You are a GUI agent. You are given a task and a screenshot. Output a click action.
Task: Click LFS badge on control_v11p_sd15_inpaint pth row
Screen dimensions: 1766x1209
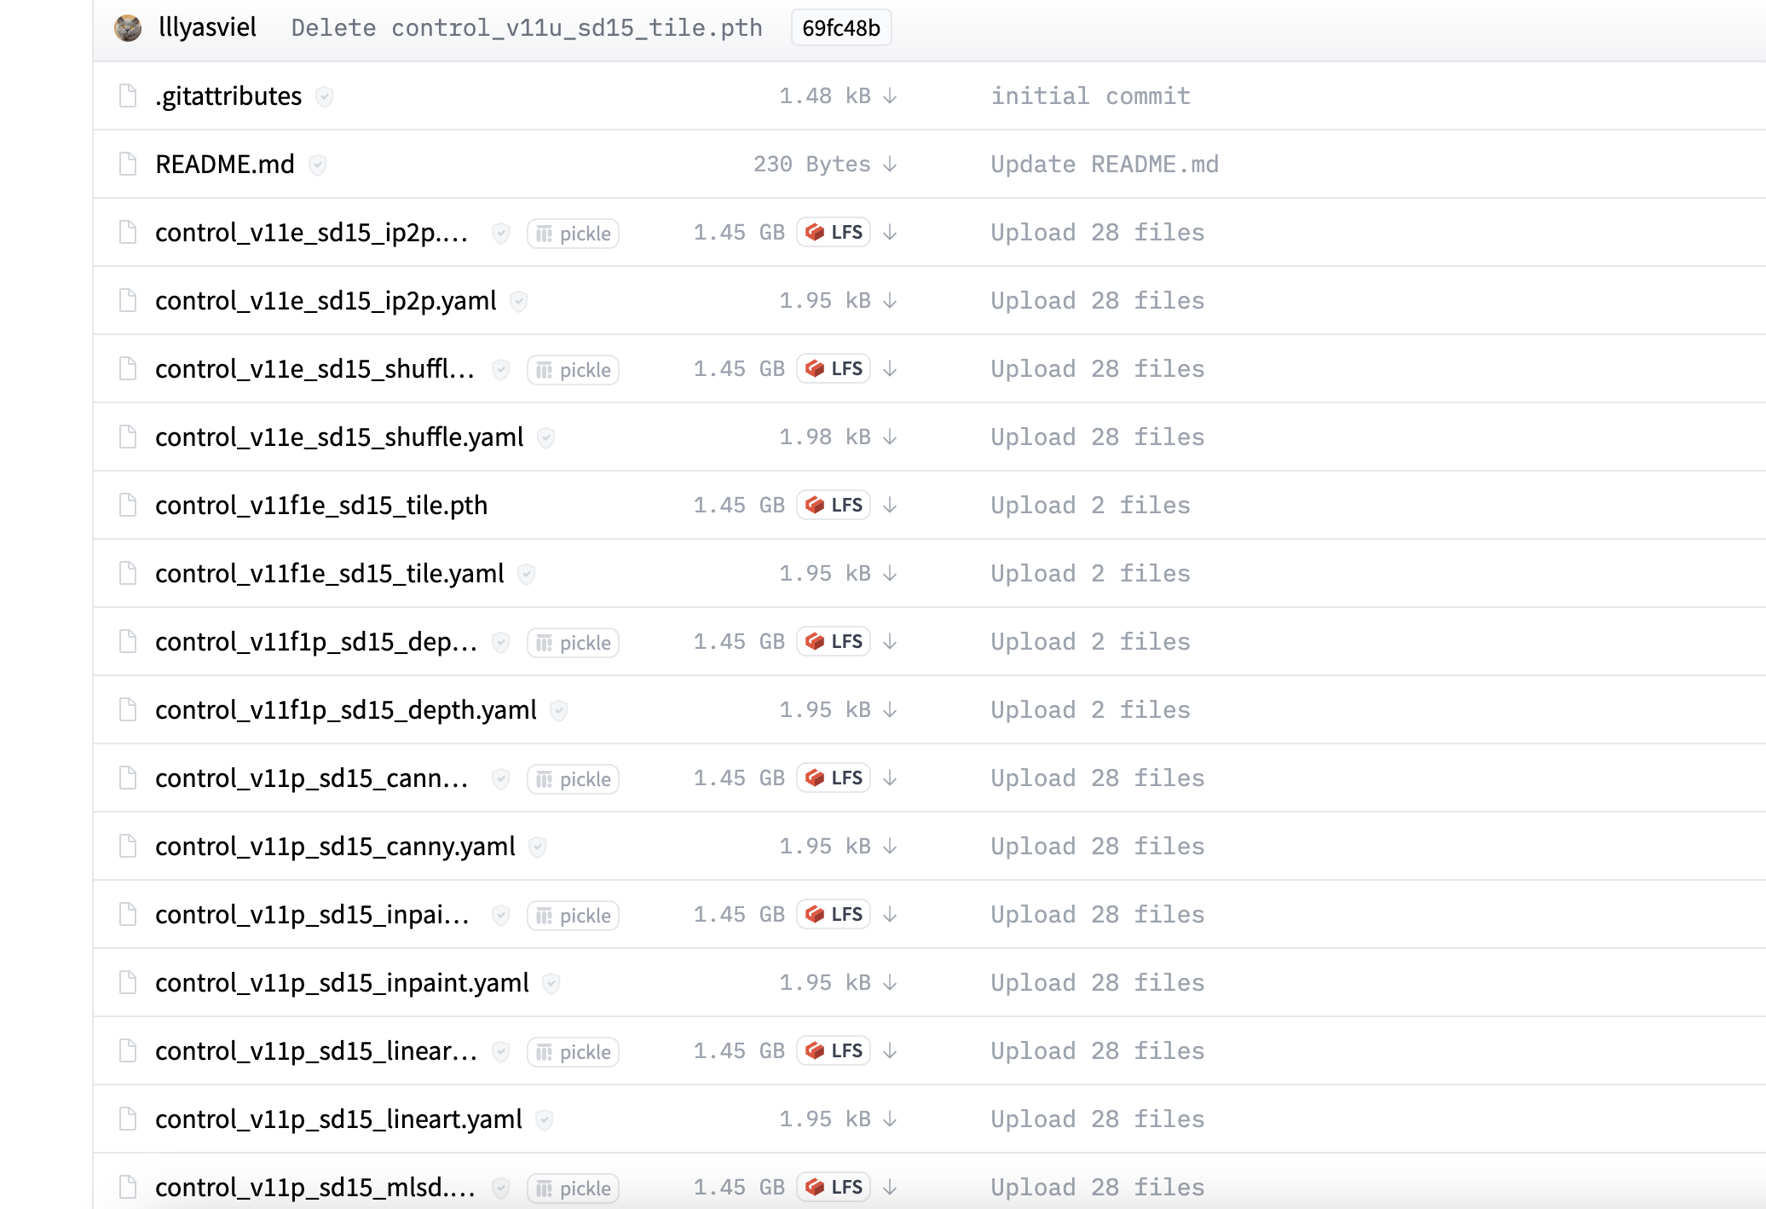pos(834,914)
